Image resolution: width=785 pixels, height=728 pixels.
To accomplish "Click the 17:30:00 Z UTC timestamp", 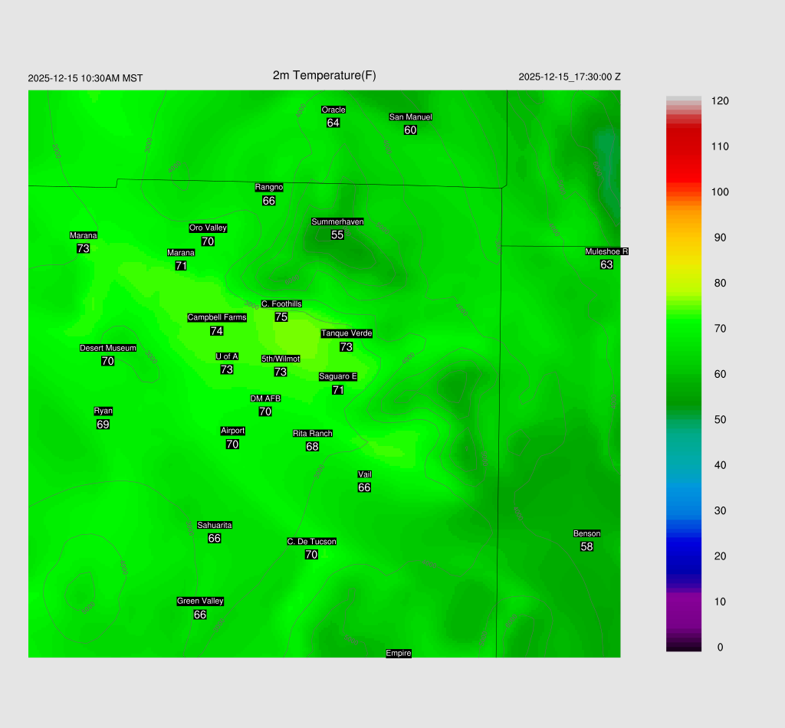I will pos(570,77).
